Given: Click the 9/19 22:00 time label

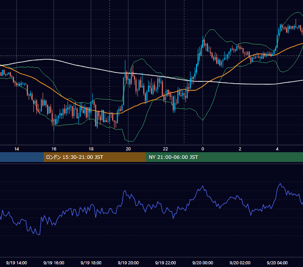Looking at the screenshot, I should tap(165, 263).
